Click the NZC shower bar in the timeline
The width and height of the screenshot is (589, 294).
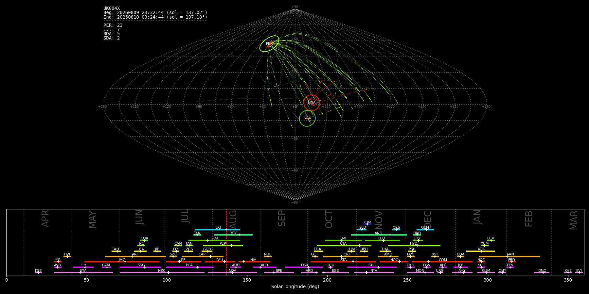point(162,272)
